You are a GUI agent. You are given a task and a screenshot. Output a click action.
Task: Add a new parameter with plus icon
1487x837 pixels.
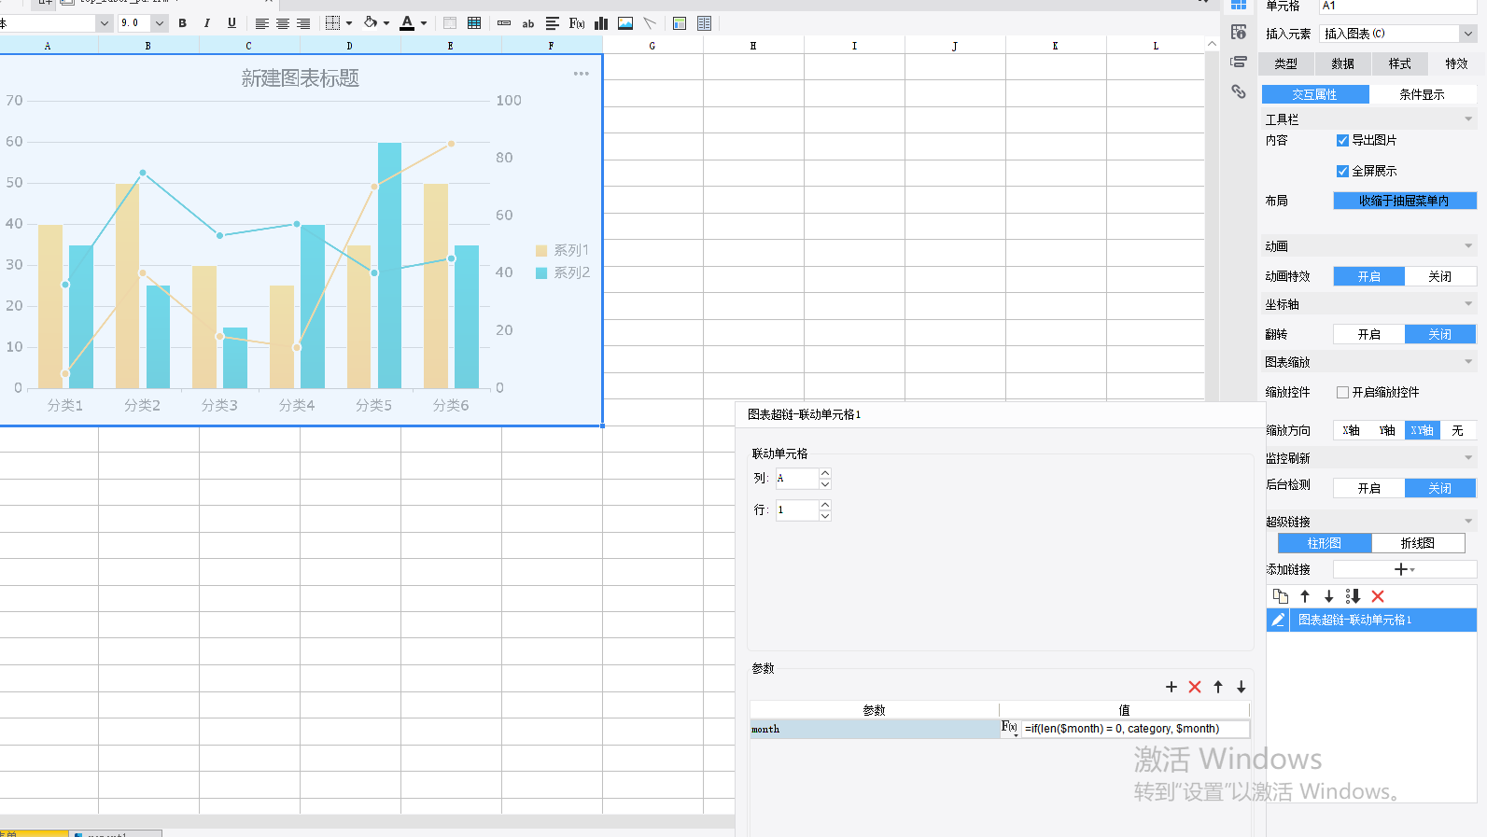(x=1171, y=687)
